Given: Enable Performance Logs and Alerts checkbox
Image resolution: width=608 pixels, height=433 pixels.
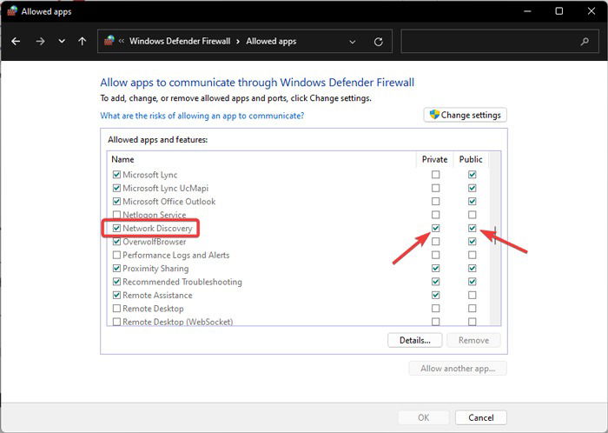Looking at the screenshot, I should [x=116, y=255].
